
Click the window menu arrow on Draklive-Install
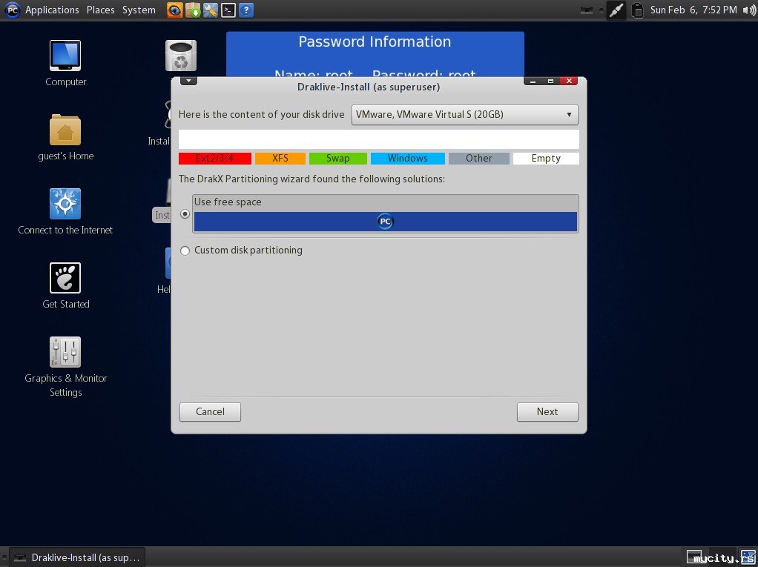pos(188,81)
